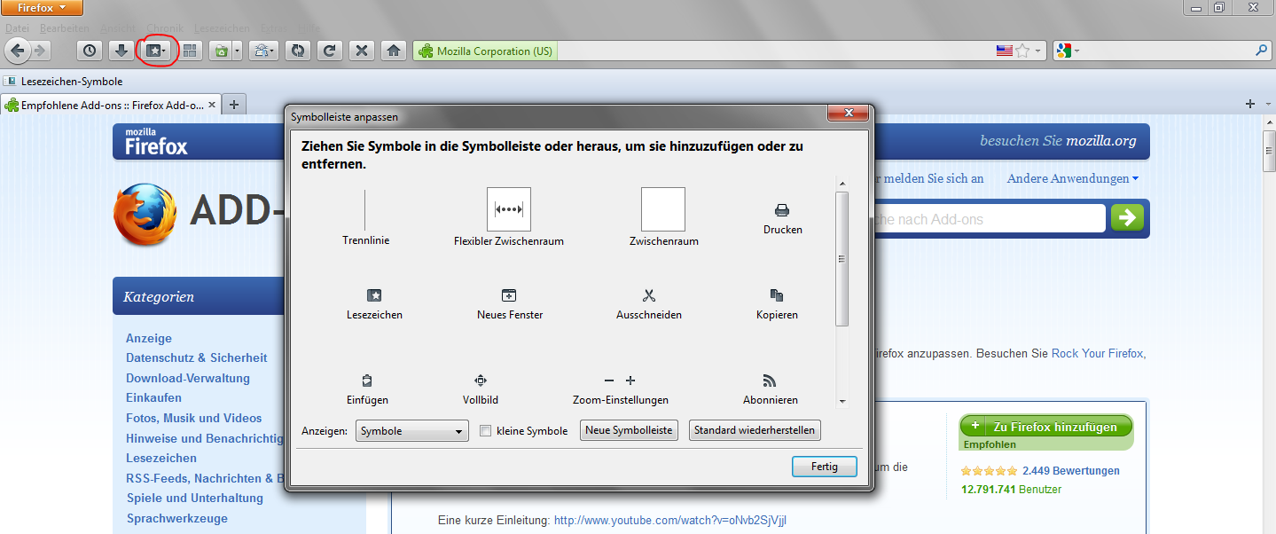Image resolution: width=1276 pixels, height=534 pixels.
Task: Open the youtube.com video link
Action: click(x=670, y=521)
